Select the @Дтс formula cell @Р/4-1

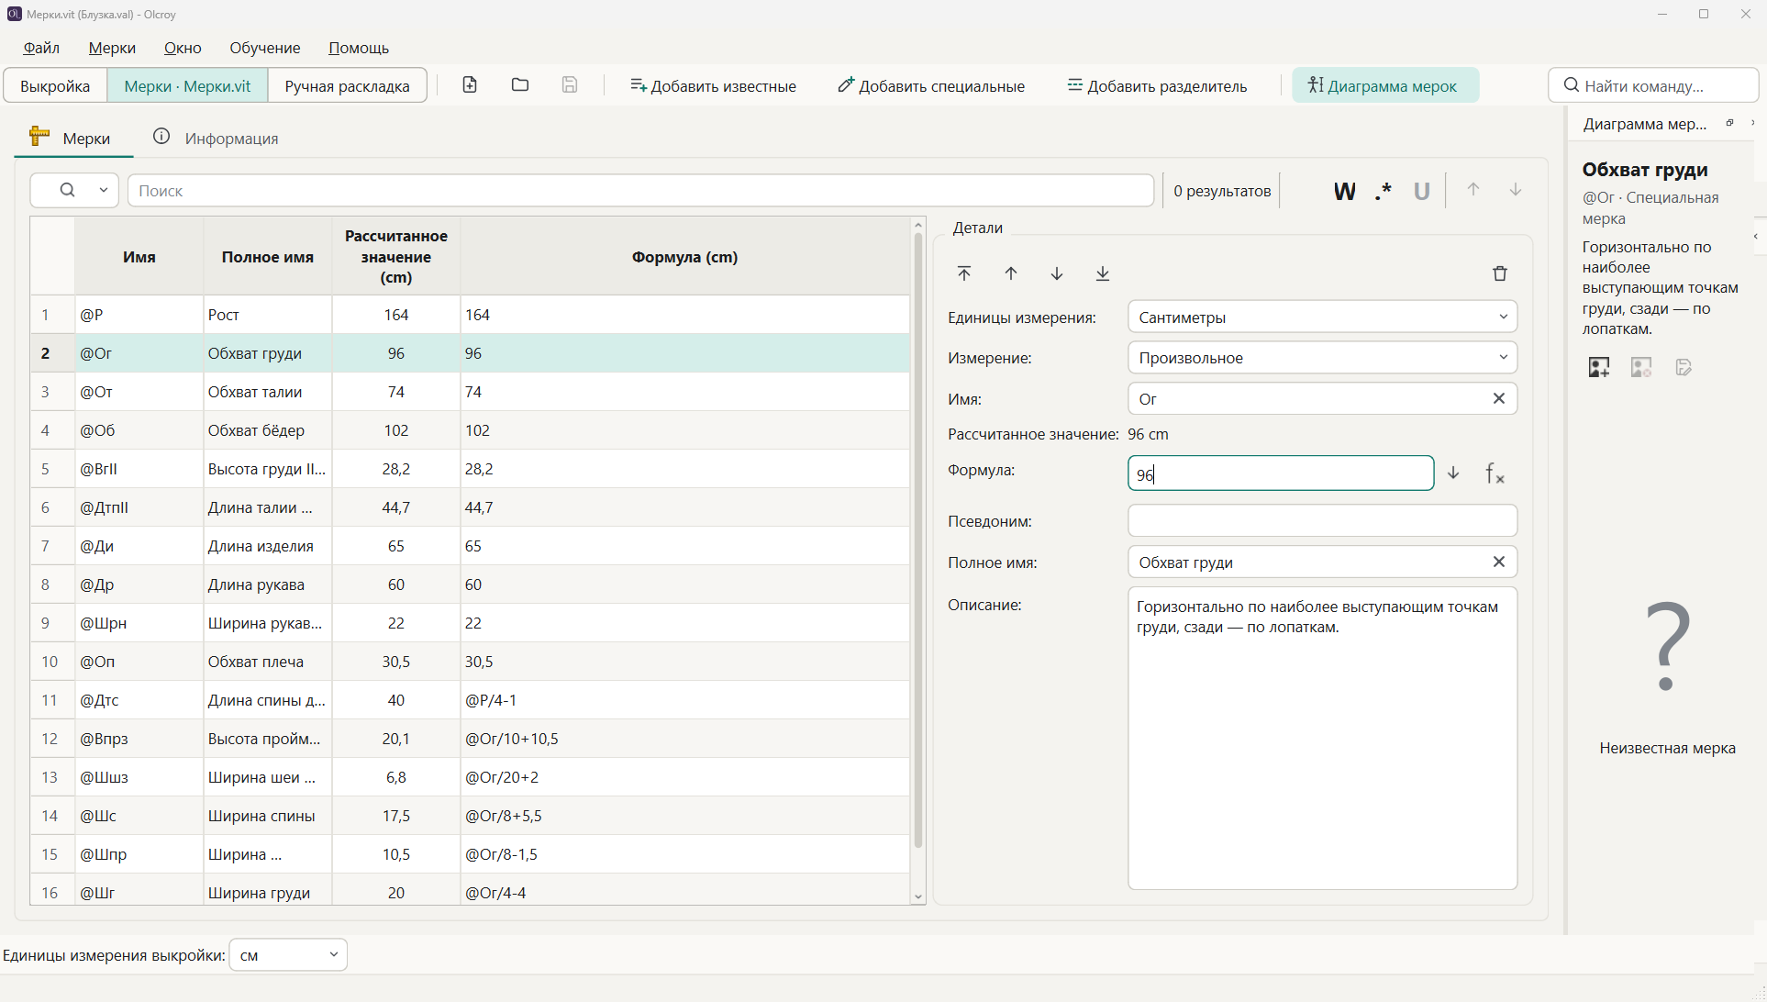[x=684, y=700]
